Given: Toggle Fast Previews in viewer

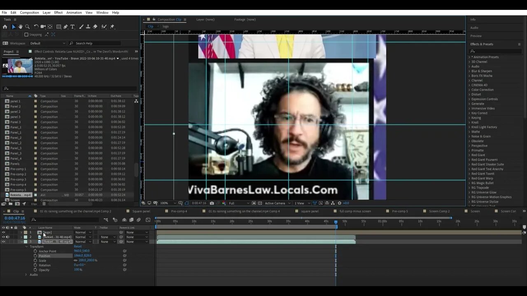Looking at the screenshot, I should tap(320, 203).
